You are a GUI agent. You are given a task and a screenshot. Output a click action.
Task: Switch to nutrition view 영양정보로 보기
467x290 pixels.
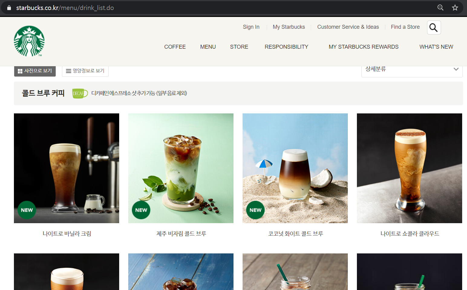[85, 71]
